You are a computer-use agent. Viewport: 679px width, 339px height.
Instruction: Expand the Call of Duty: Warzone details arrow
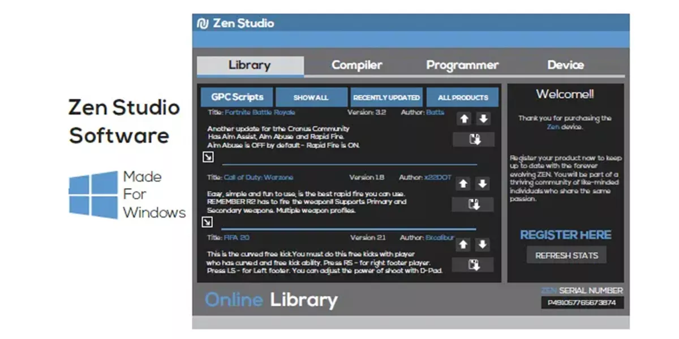207,222
